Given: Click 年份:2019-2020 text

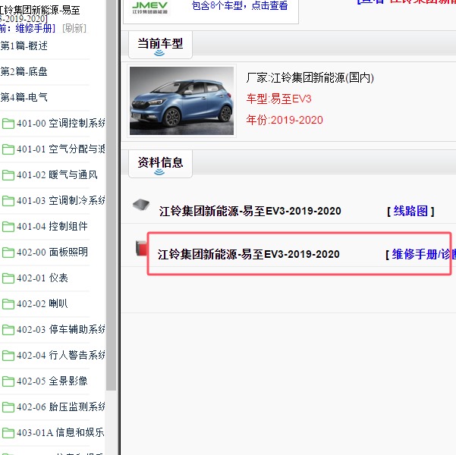Looking at the screenshot, I should coord(285,120).
